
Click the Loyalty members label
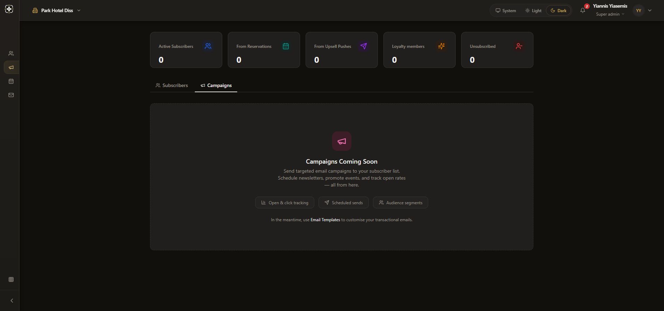pyautogui.click(x=408, y=46)
